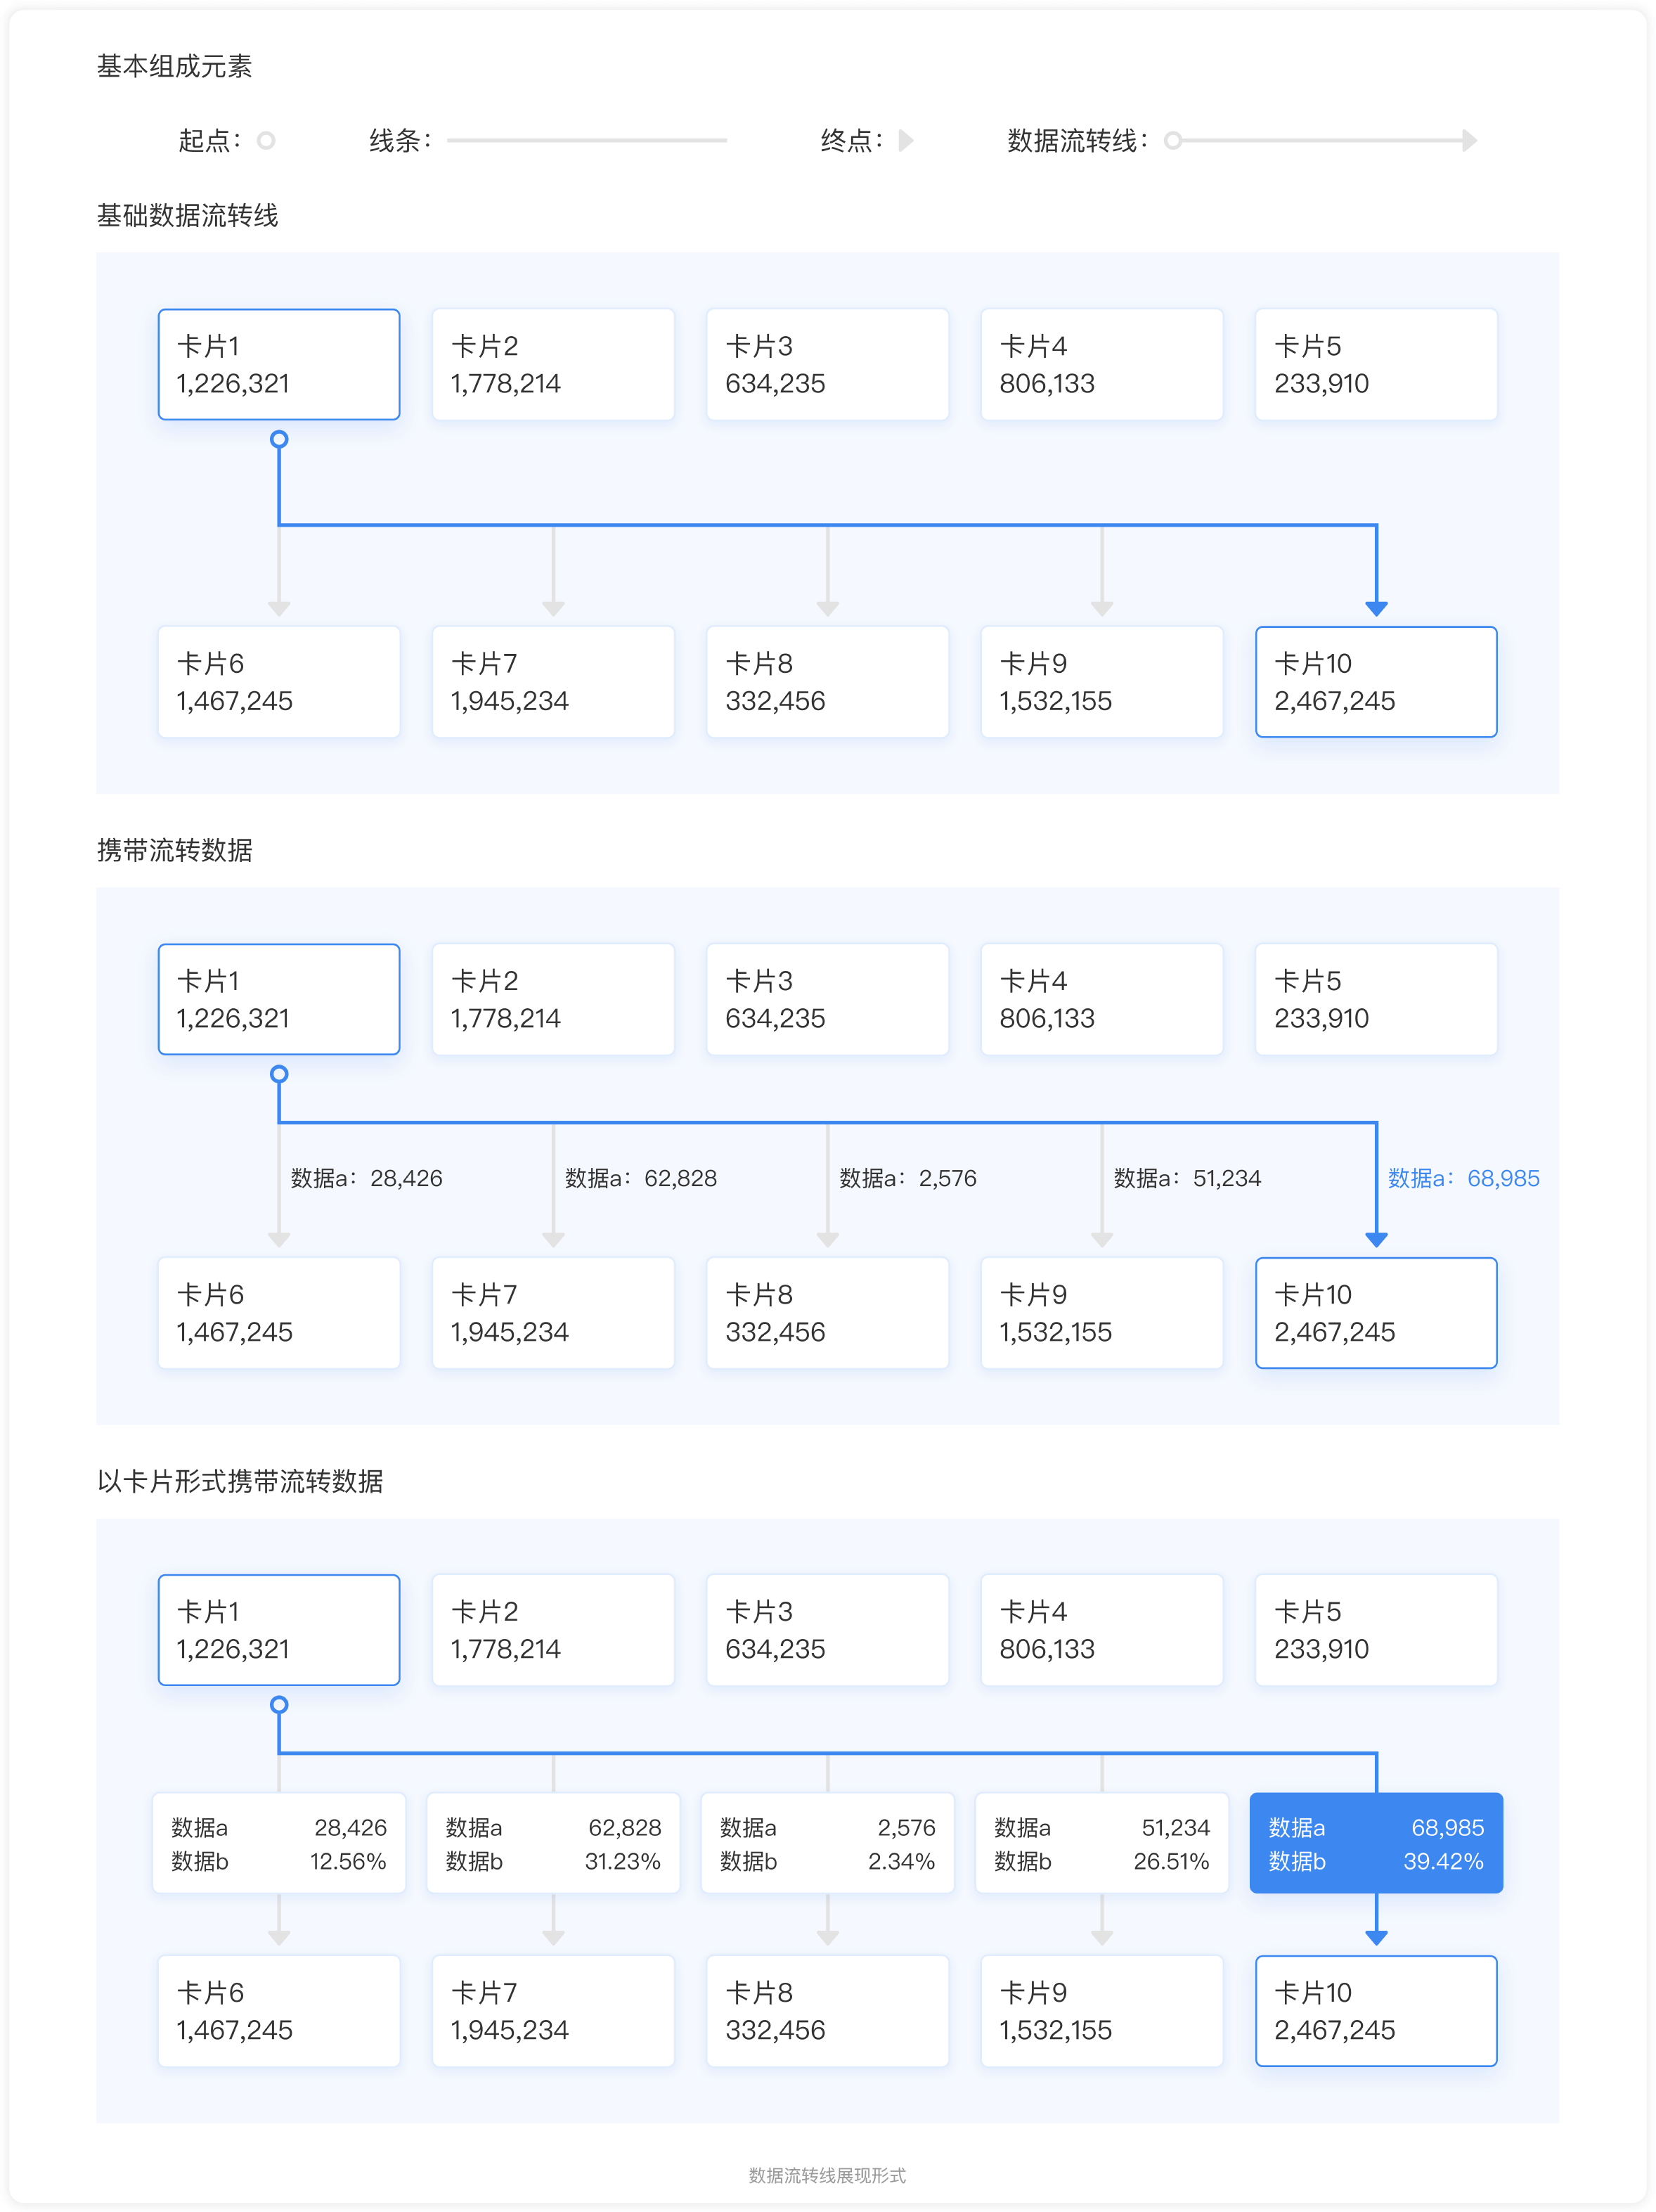Click blue arrowhead above 卡片10 in 基础数据流转线
The height and width of the screenshot is (2212, 1656).
coord(1376,609)
